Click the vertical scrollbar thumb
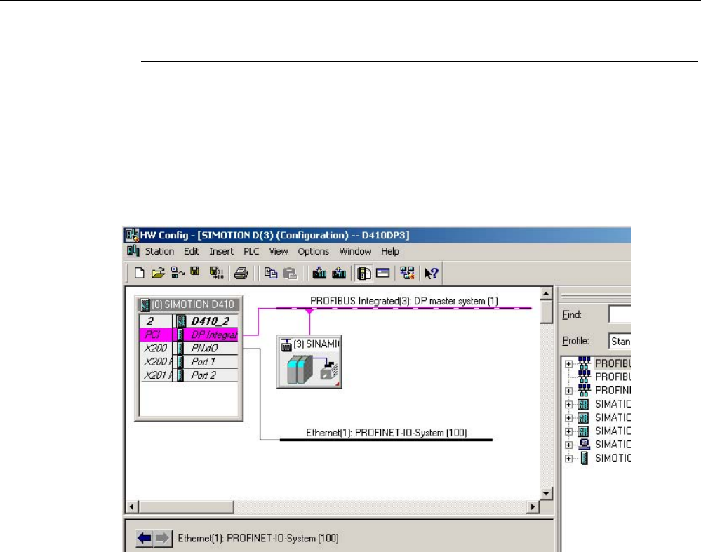701x552 pixels. pyautogui.click(x=546, y=311)
